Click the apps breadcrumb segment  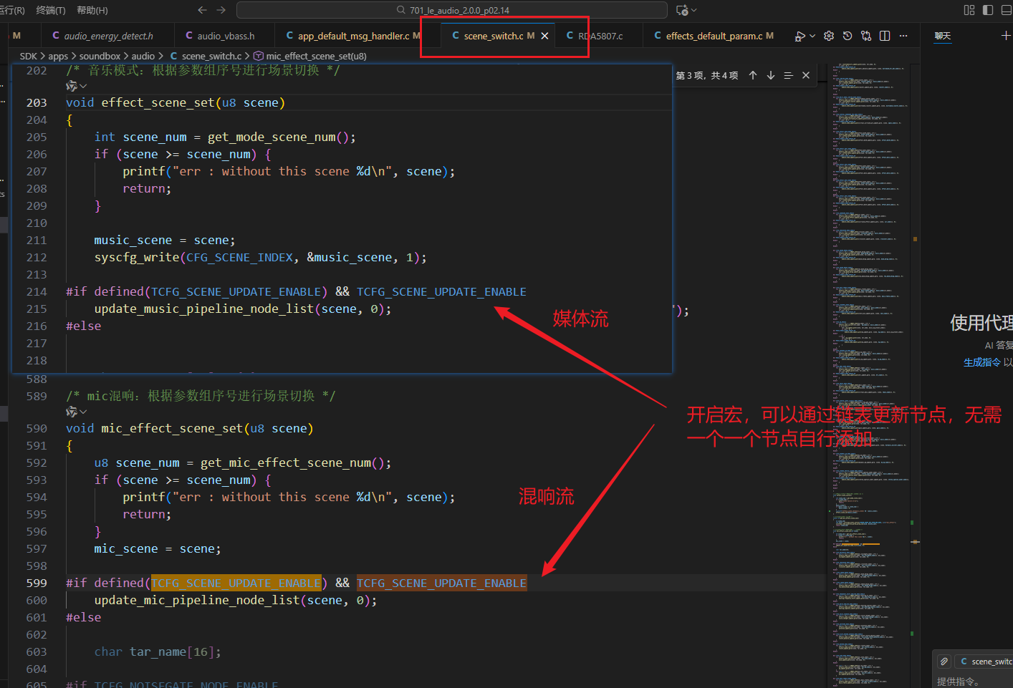point(58,56)
